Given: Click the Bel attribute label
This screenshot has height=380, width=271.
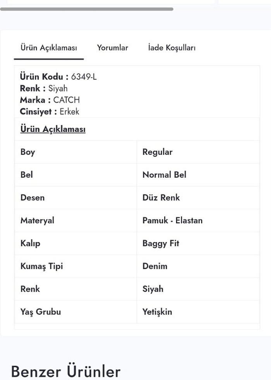Looking at the screenshot, I should click(x=26, y=175).
